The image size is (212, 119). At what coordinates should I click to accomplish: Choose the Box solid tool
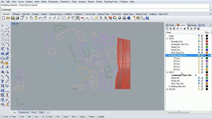pos(2,54)
